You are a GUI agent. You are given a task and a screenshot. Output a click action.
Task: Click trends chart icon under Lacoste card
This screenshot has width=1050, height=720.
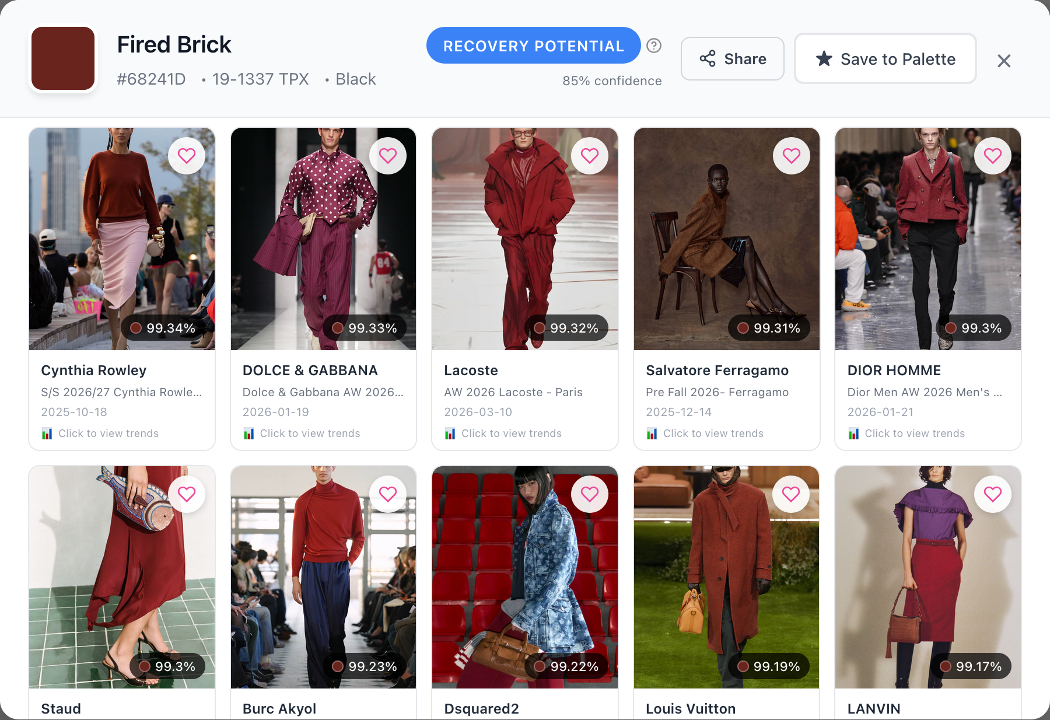click(x=450, y=434)
